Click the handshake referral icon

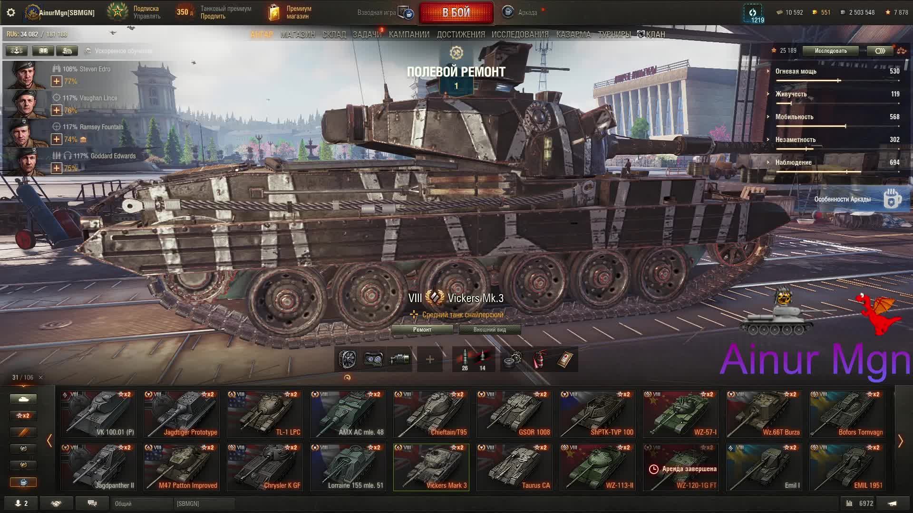pyautogui.click(x=56, y=503)
